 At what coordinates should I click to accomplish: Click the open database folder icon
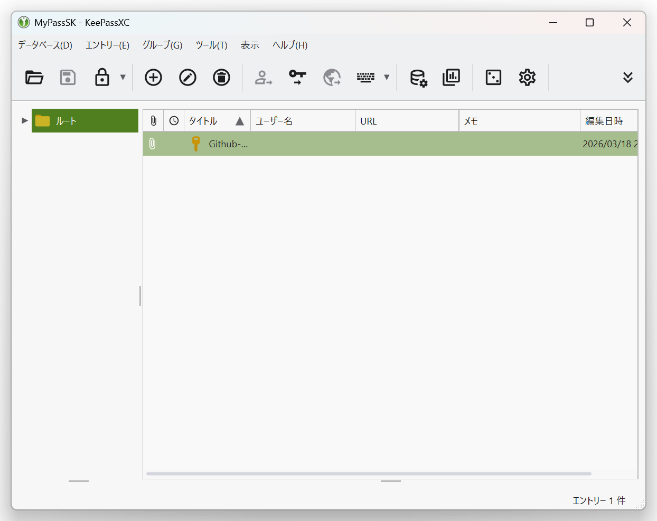click(x=34, y=78)
